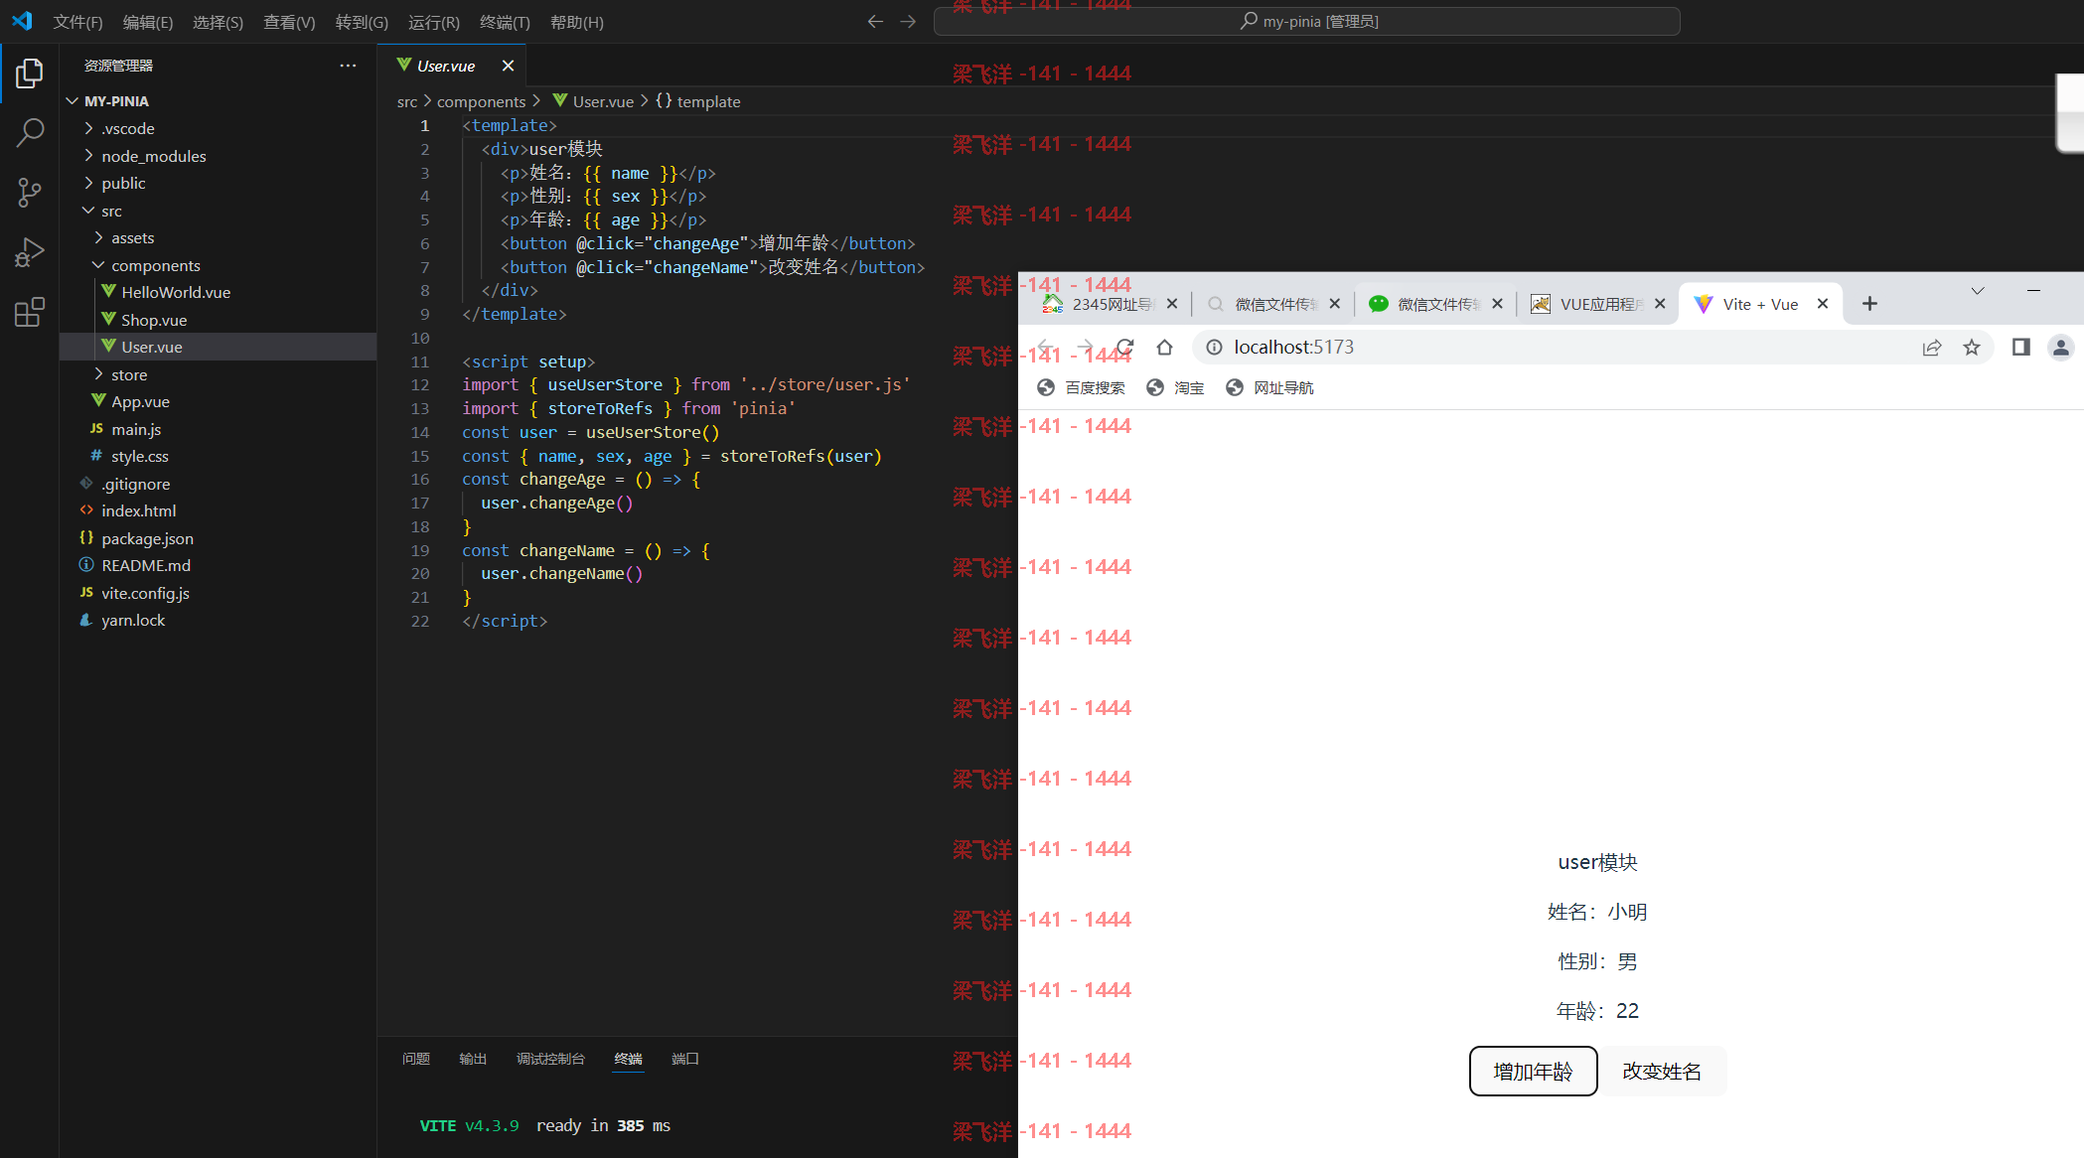Toggle the browser side panel

[2020, 347]
